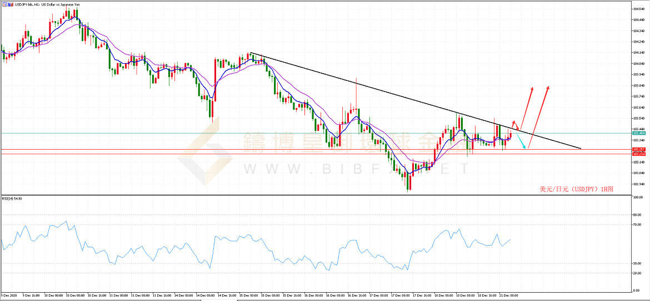650x301 pixels.
Task: Select the black descending trendline
Action: 389,94
